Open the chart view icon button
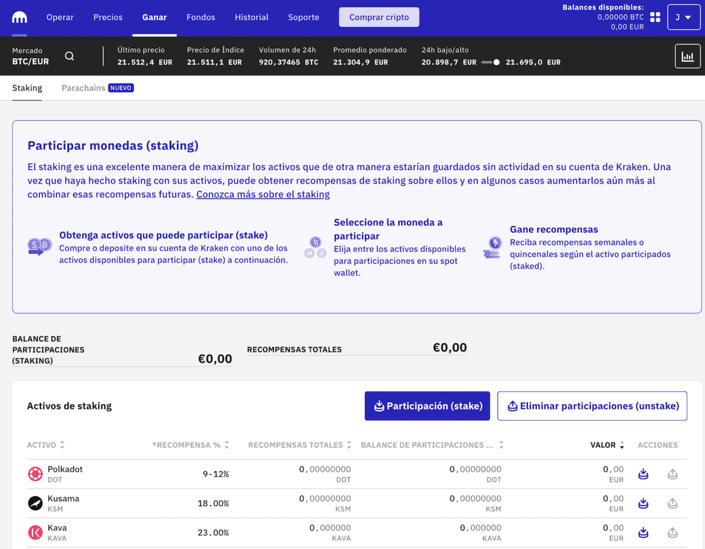 (688, 56)
